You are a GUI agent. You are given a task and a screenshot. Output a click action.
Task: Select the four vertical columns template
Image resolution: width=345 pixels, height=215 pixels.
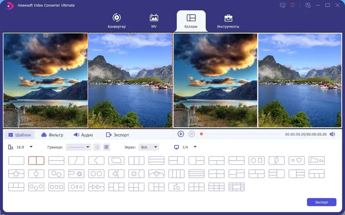tap(176, 174)
